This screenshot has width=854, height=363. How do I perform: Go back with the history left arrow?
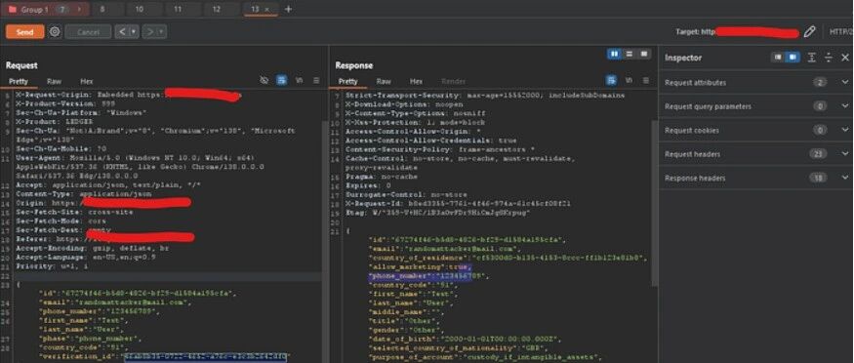122,31
